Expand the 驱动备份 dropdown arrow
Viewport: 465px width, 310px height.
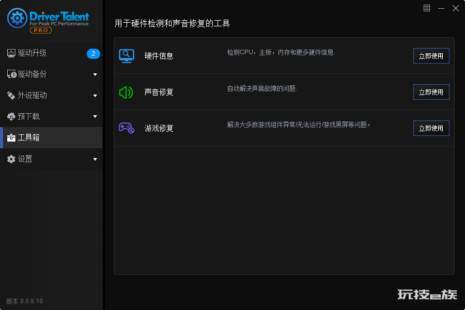pos(95,74)
